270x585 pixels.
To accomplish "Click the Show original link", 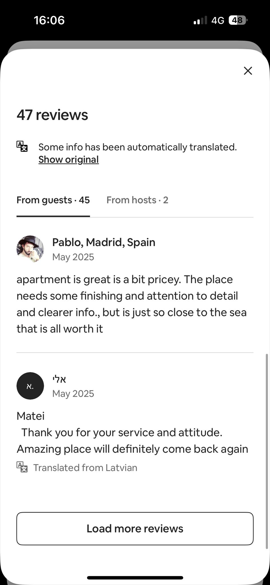I will 69,159.
